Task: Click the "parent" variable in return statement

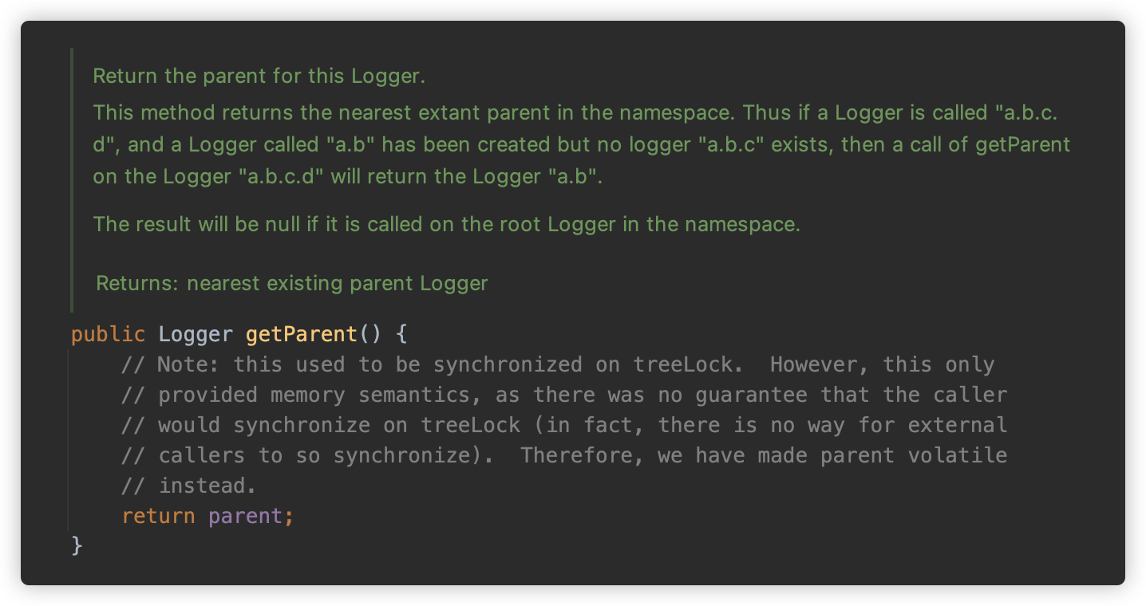Action: (x=245, y=516)
